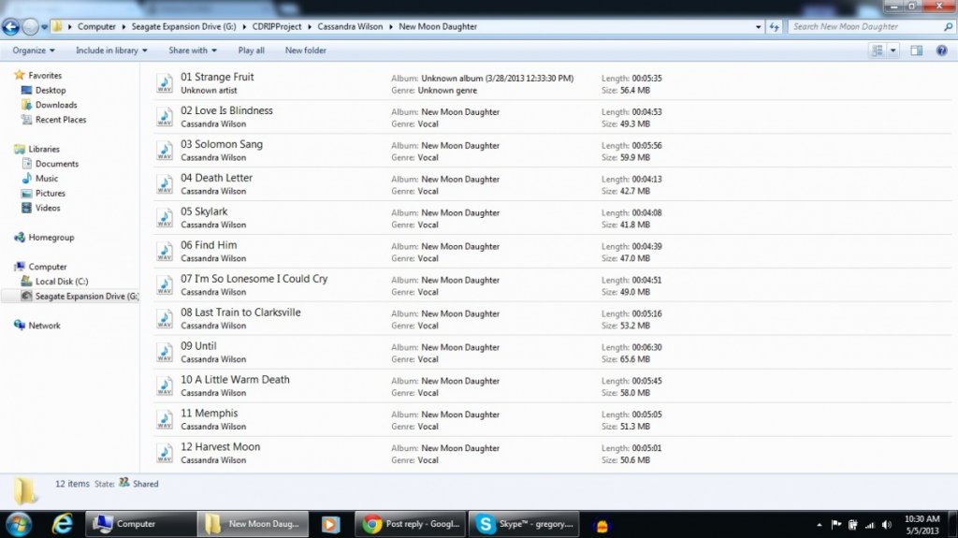Show hidden system tray icons
The height and width of the screenshot is (538, 958).
(820, 525)
